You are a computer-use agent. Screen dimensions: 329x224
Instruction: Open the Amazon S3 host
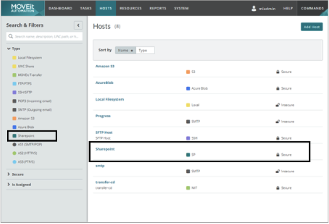[x=105, y=66]
